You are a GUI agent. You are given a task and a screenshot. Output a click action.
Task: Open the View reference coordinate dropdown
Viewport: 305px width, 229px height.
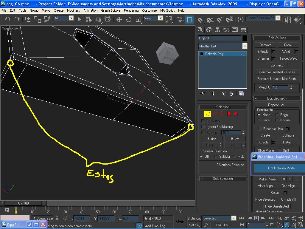(160, 18)
